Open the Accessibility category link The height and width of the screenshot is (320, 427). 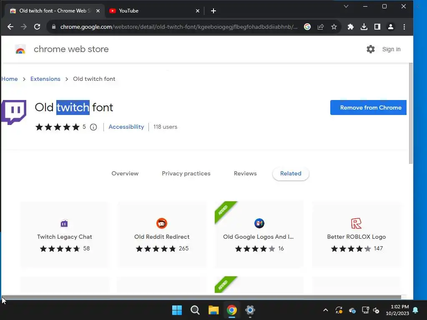(126, 127)
